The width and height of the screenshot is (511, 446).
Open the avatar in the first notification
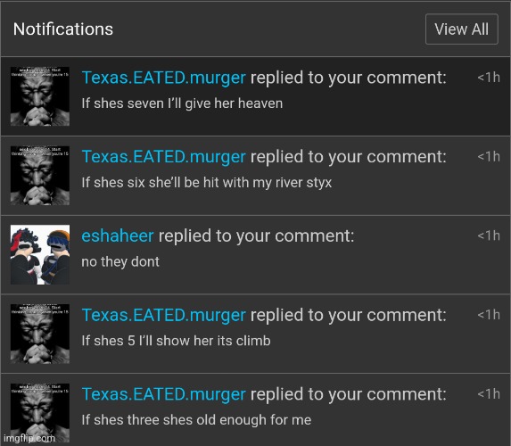[40, 96]
